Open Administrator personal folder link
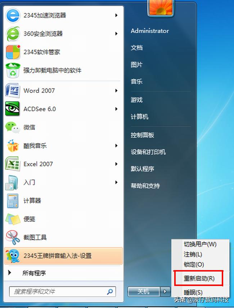The image size is (234, 308). coord(150,31)
